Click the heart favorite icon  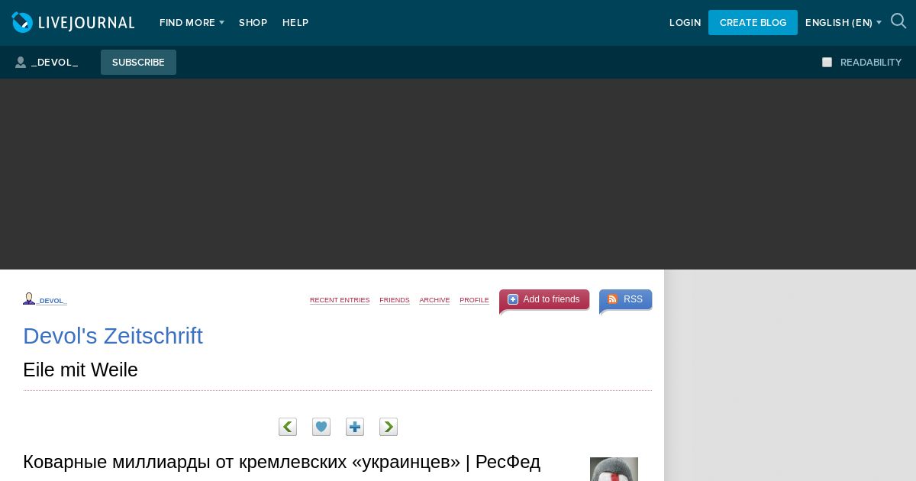(x=321, y=427)
